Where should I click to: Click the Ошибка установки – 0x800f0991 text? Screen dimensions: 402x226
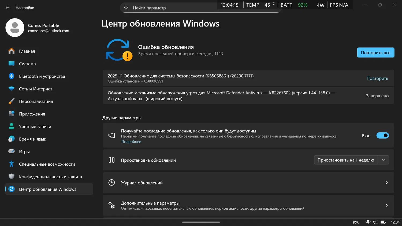pyautogui.click(x=135, y=81)
